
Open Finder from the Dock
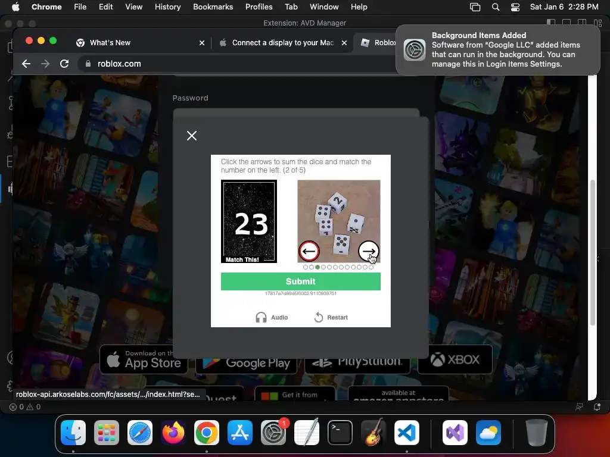73,433
